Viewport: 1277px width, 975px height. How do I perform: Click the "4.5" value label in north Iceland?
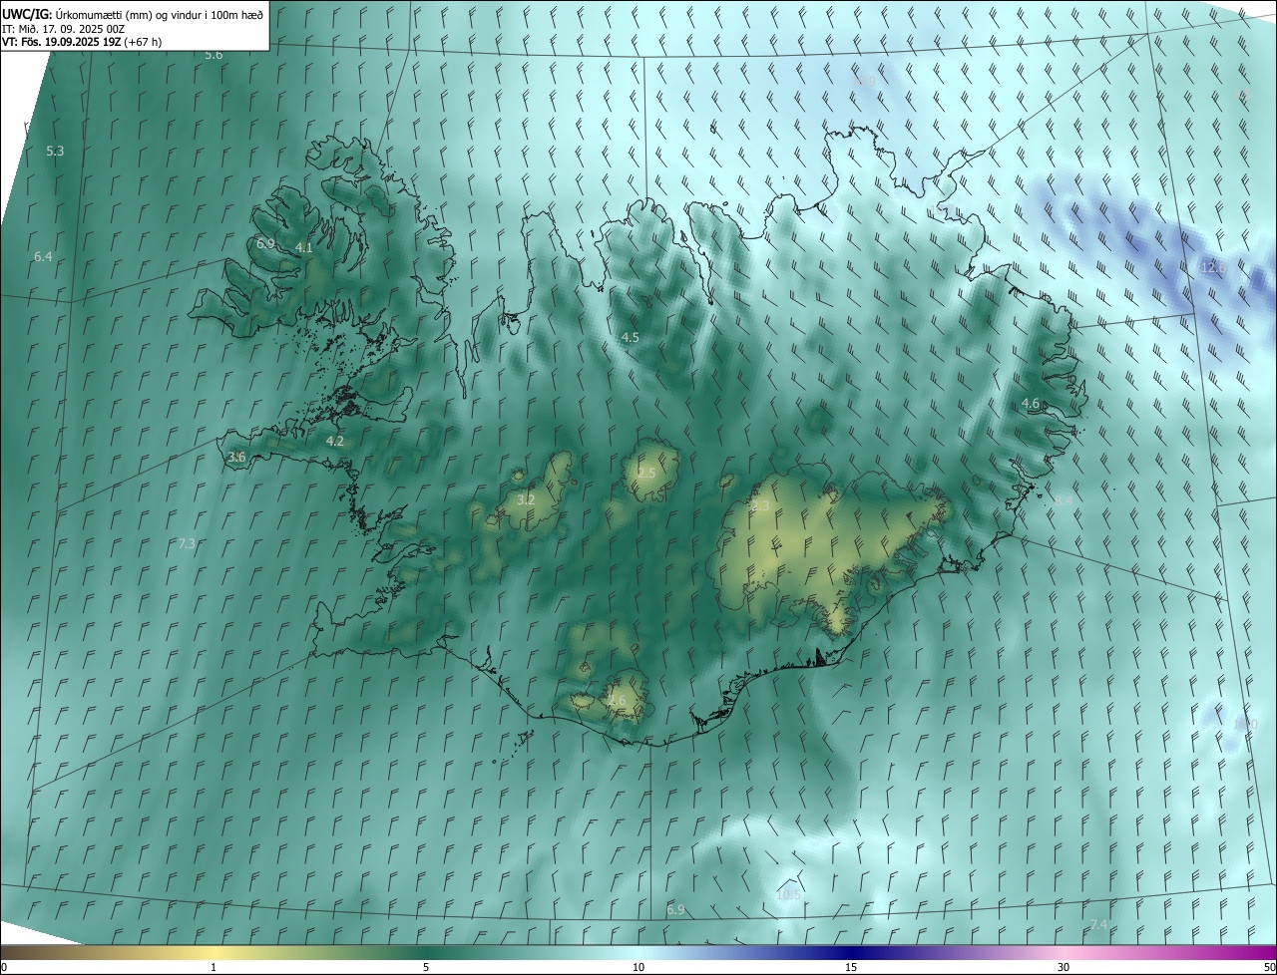click(630, 338)
